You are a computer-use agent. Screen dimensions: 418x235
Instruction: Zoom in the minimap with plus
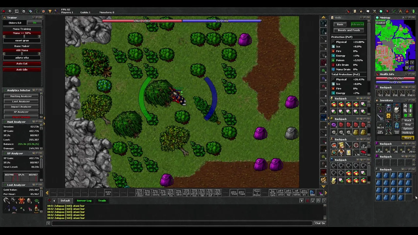412,63
